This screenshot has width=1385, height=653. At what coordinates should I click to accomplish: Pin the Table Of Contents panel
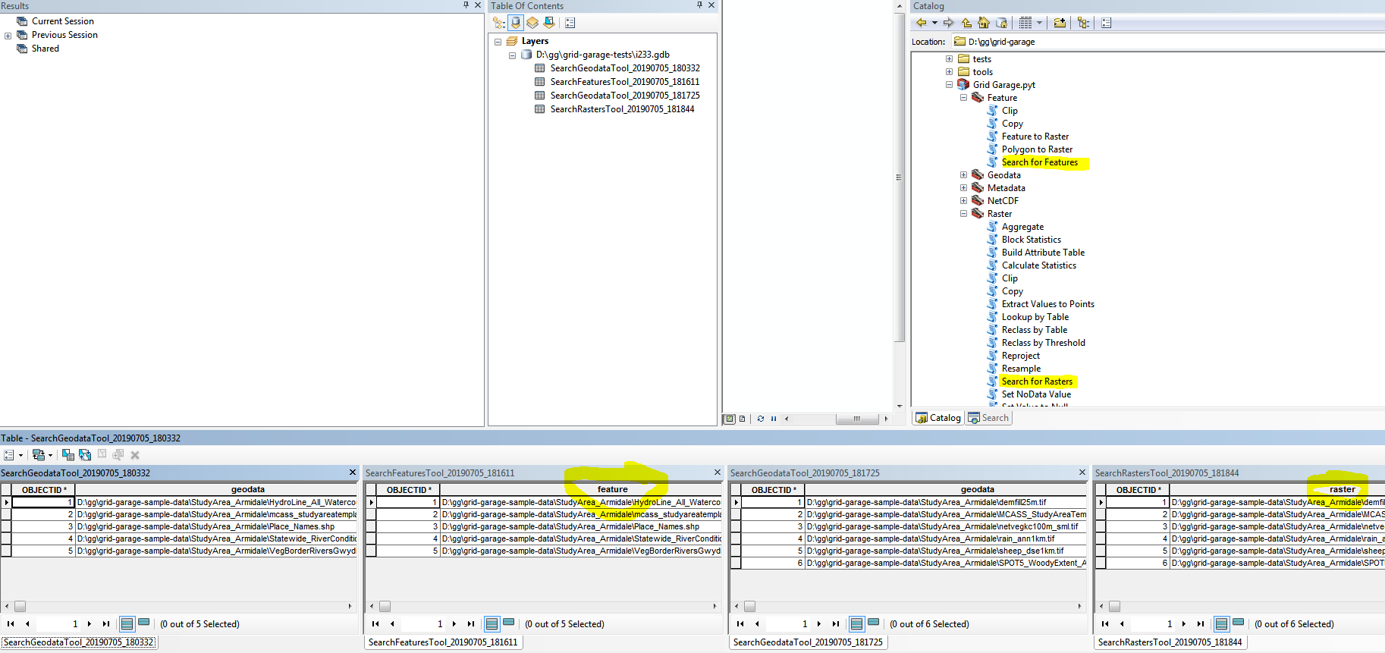click(699, 5)
